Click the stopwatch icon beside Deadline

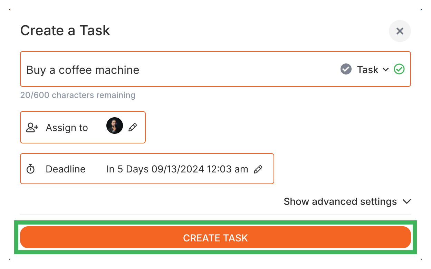coord(31,169)
